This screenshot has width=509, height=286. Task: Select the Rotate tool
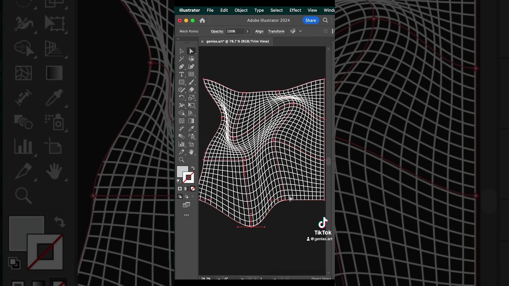click(x=182, y=98)
